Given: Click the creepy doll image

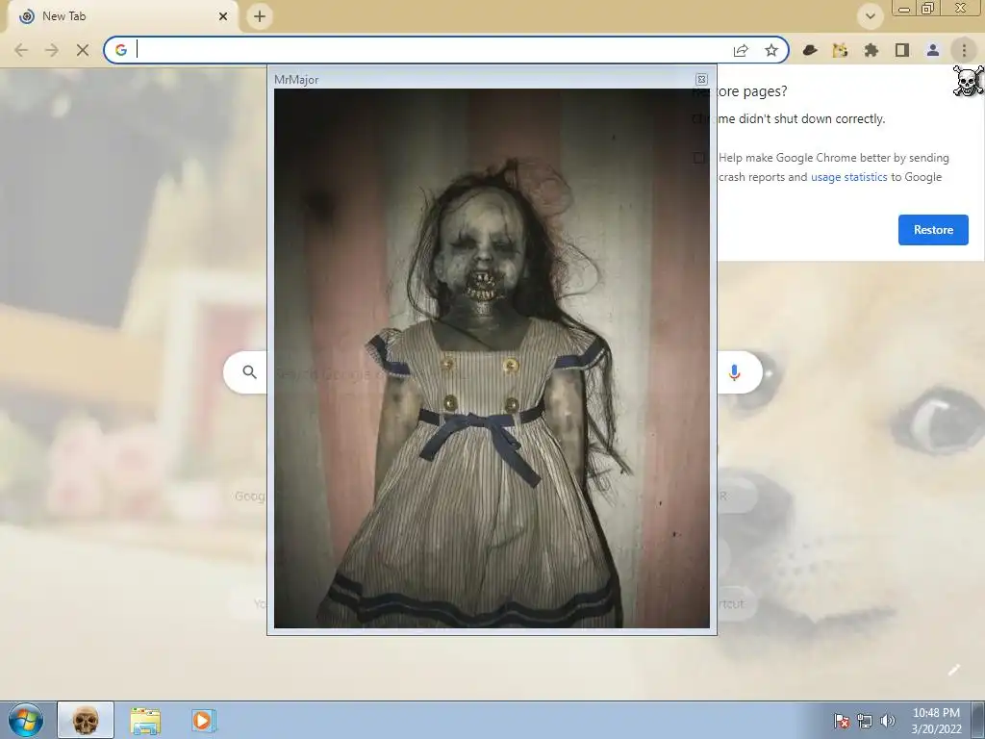Looking at the screenshot, I should [492, 358].
